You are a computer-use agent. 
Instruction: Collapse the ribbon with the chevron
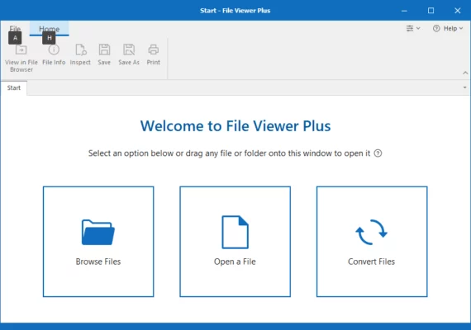pyautogui.click(x=465, y=73)
